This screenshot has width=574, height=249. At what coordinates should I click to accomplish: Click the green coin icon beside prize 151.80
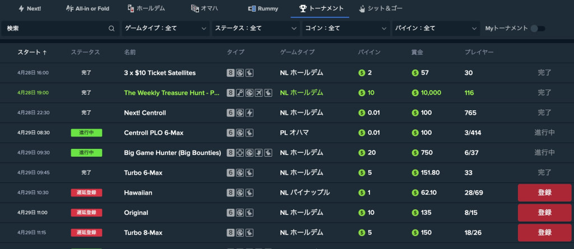(415, 172)
